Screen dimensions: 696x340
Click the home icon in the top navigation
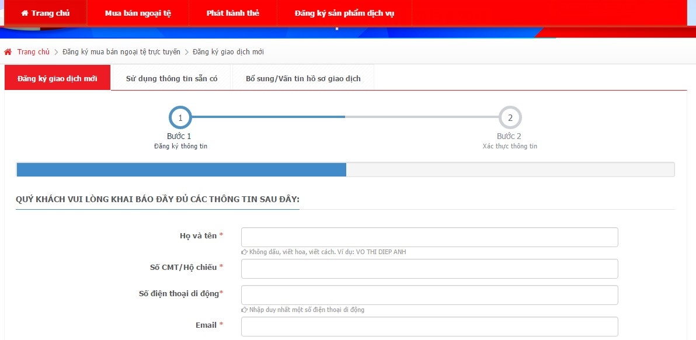click(25, 13)
